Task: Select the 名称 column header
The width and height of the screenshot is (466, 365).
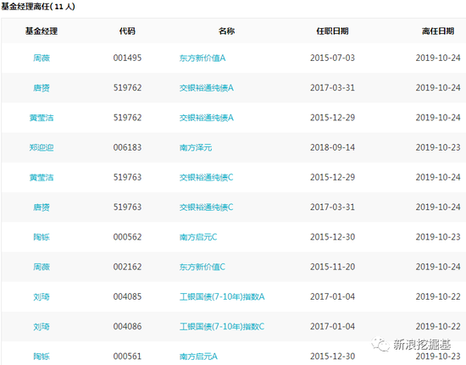Action: 226,30
